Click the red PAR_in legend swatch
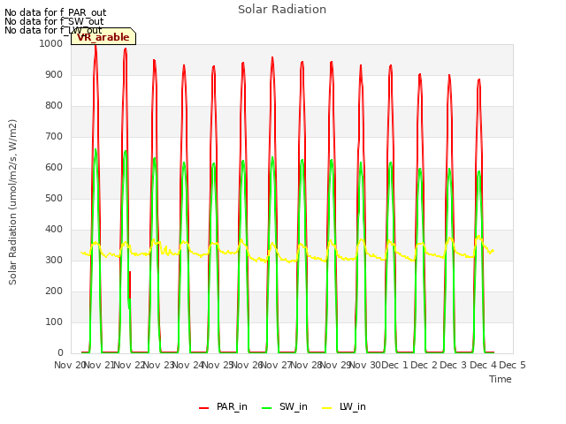566x424 pixels. (x=204, y=408)
